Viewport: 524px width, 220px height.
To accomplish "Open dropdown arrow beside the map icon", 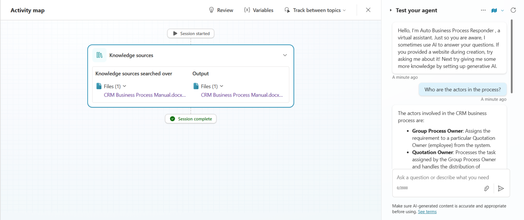I will pos(502,11).
